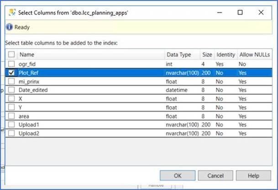
Task: Check the Upload1 column checkbox
Action: tap(11, 125)
